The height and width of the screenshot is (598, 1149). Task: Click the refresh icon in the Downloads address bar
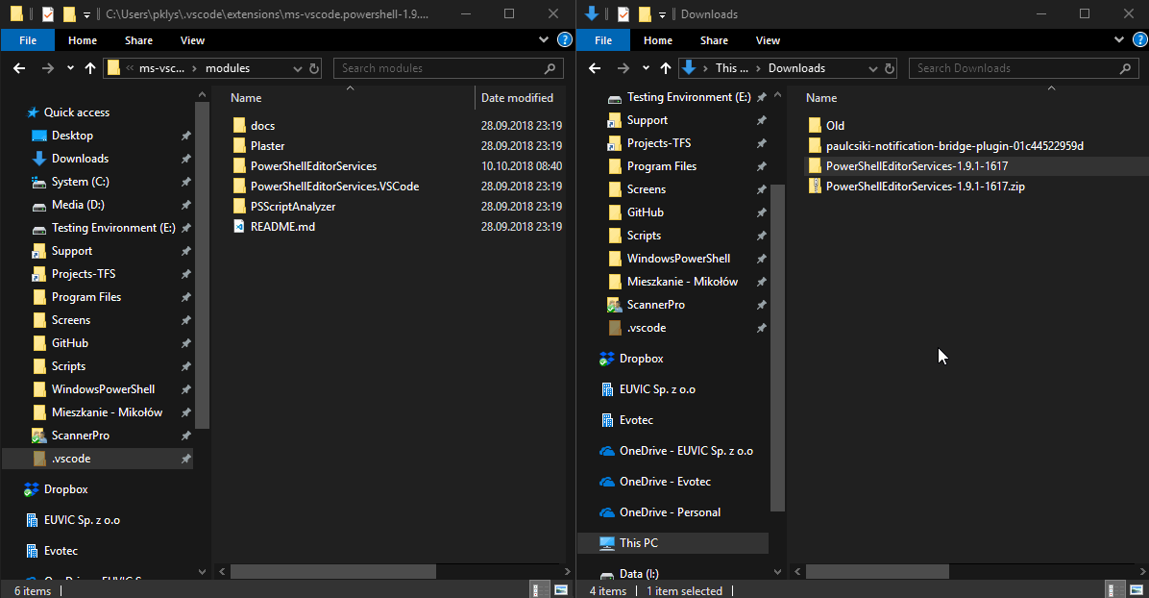pos(892,68)
